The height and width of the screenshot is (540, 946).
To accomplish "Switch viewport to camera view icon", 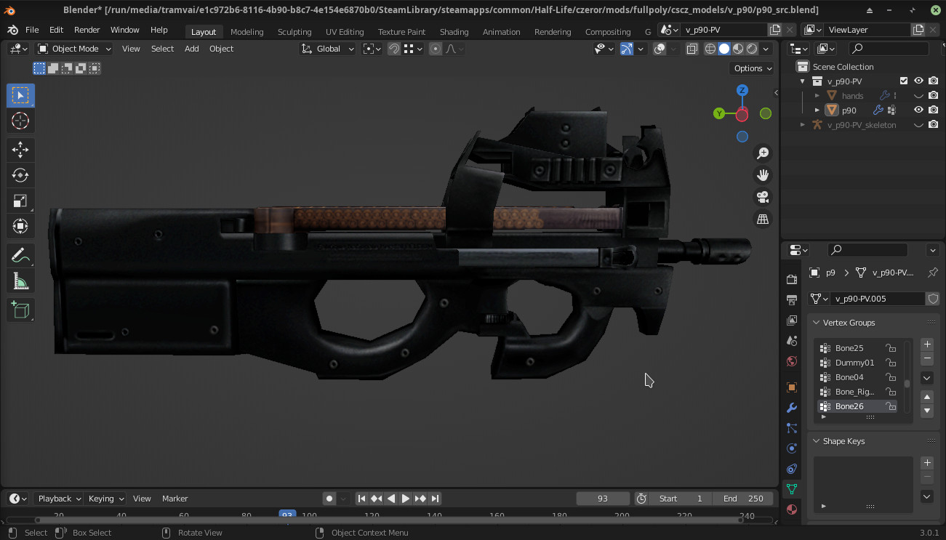I will pyautogui.click(x=762, y=196).
